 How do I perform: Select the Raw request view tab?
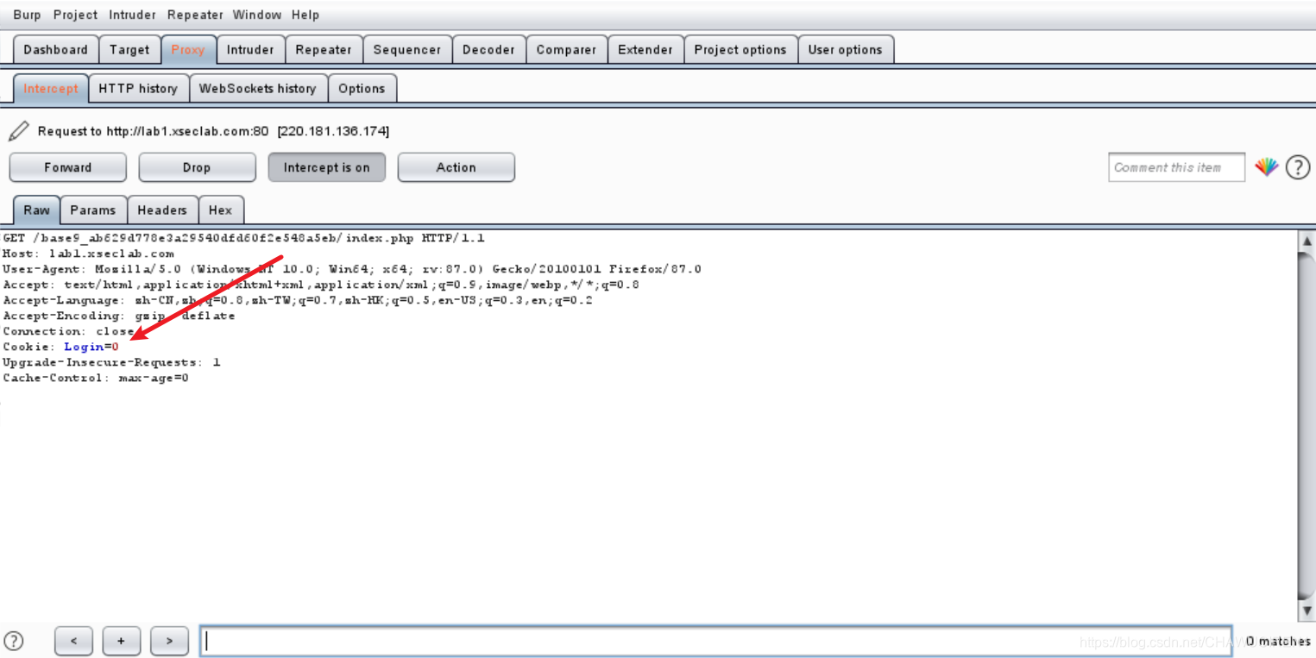pos(36,210)
